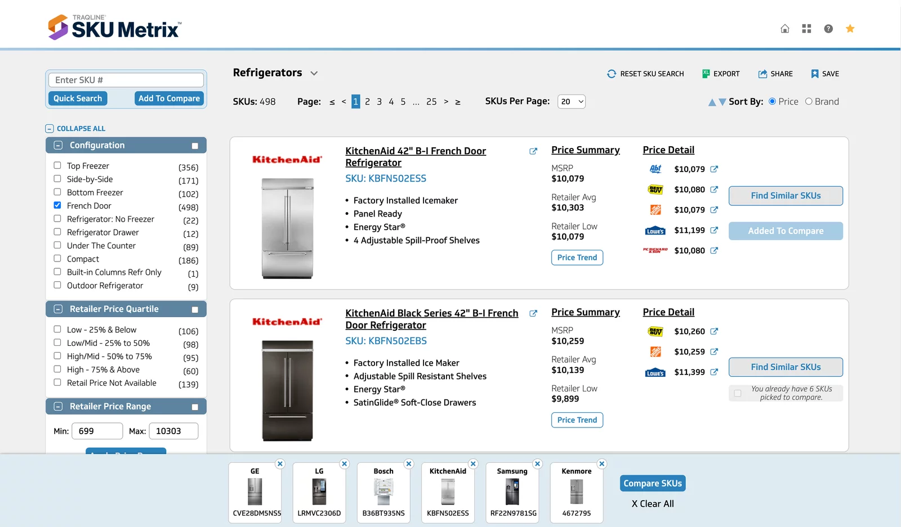Open Best Buy $10,080 external link icon
901x527 pixels.
point(714,190)
